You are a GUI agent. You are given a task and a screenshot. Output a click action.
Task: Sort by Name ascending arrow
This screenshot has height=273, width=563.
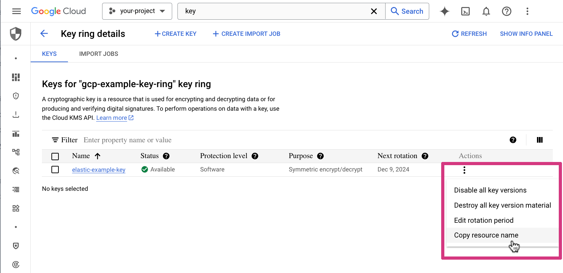[x=98, y=156]
